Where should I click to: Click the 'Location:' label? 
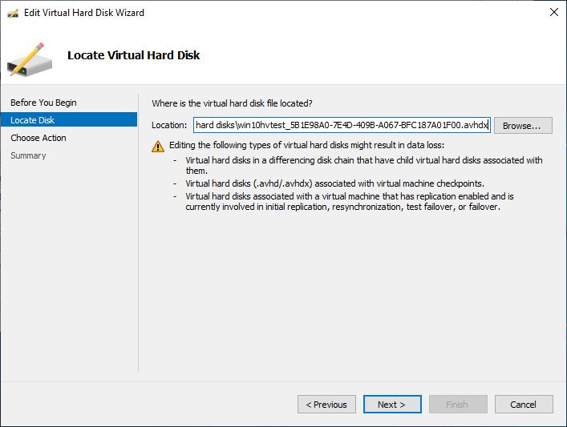[169, 125]
